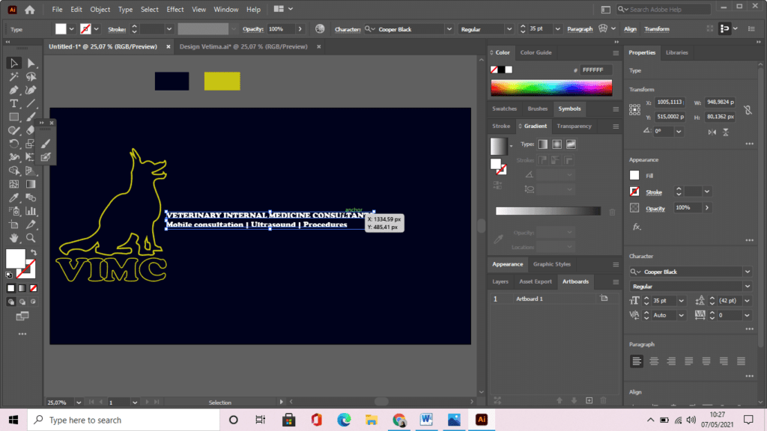Click the white Fill swatch in Properties
The width and height of the screenshot is (767, 431).
tap(634, 175)
